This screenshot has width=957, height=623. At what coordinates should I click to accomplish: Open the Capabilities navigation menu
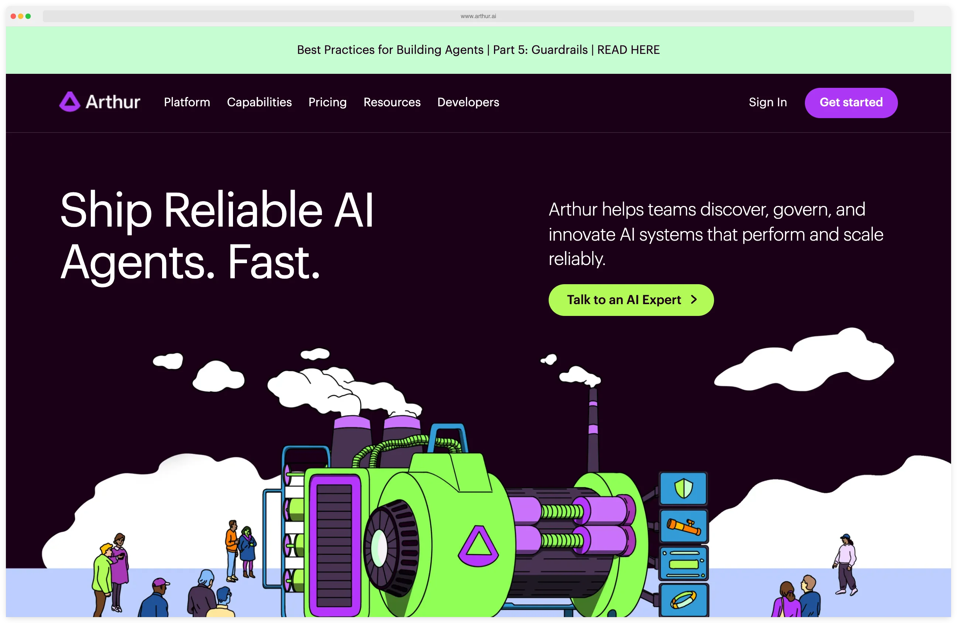[x=259, y=103]
